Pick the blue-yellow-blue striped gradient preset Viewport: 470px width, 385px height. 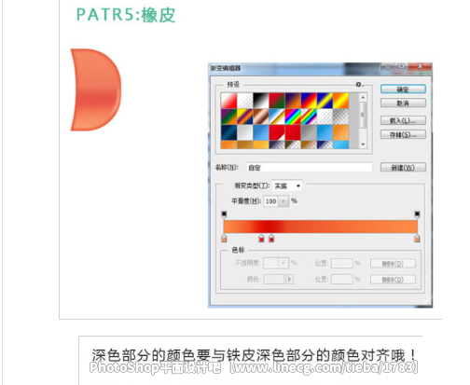[325, 101]
